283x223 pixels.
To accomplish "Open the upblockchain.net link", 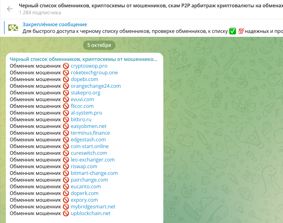I will point(90,213).
